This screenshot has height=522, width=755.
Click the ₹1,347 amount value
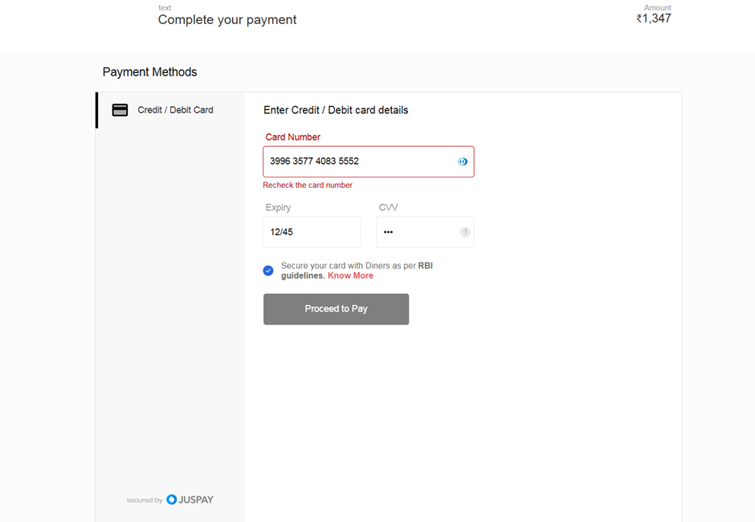(654, 18)
